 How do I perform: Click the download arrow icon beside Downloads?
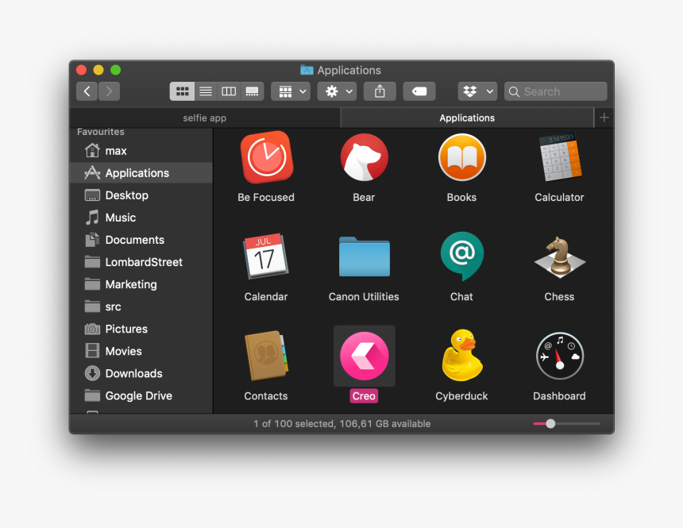pos(92,373)
